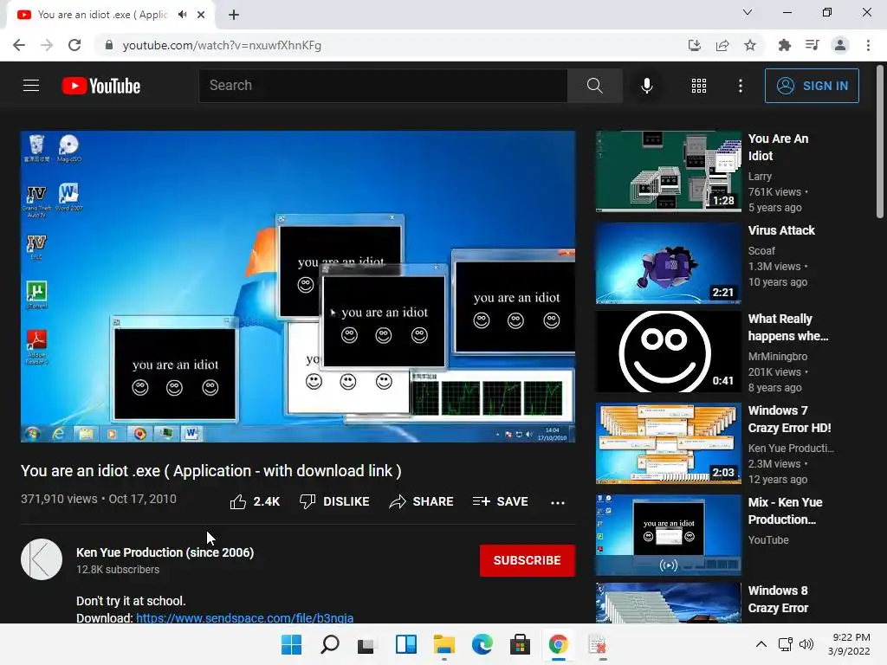Click the YouTube logo
This screenshot has height=665, width=887.
[x=101, y=86]
